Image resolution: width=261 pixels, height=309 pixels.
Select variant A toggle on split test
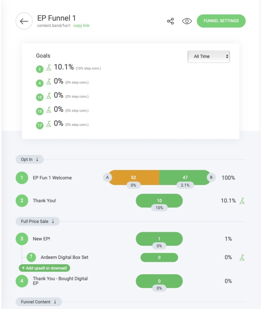click(107, 177)
